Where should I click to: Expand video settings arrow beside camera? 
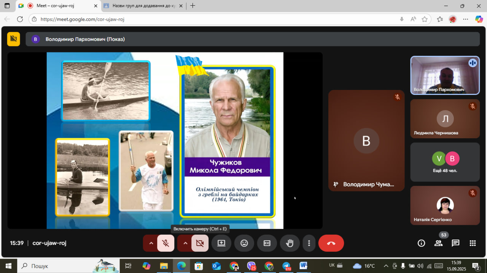point(185,243)
